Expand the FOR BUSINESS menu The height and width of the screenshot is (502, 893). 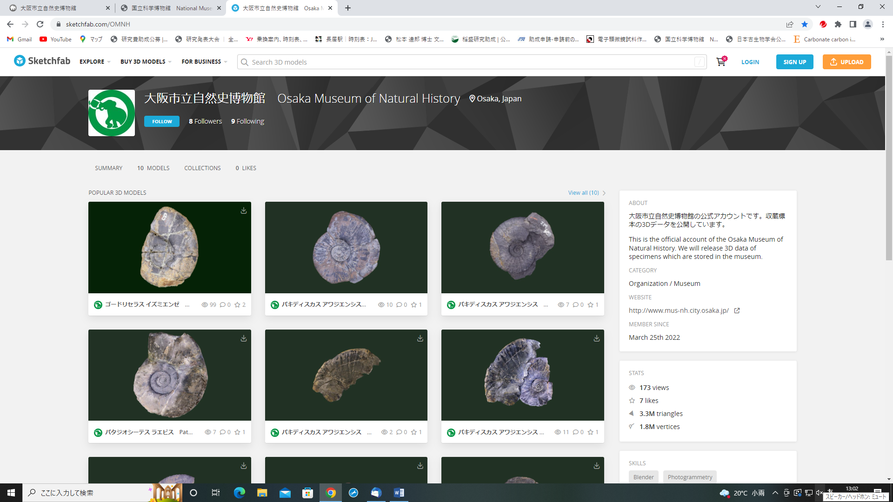pyautogui.click(x=204, y=62)
